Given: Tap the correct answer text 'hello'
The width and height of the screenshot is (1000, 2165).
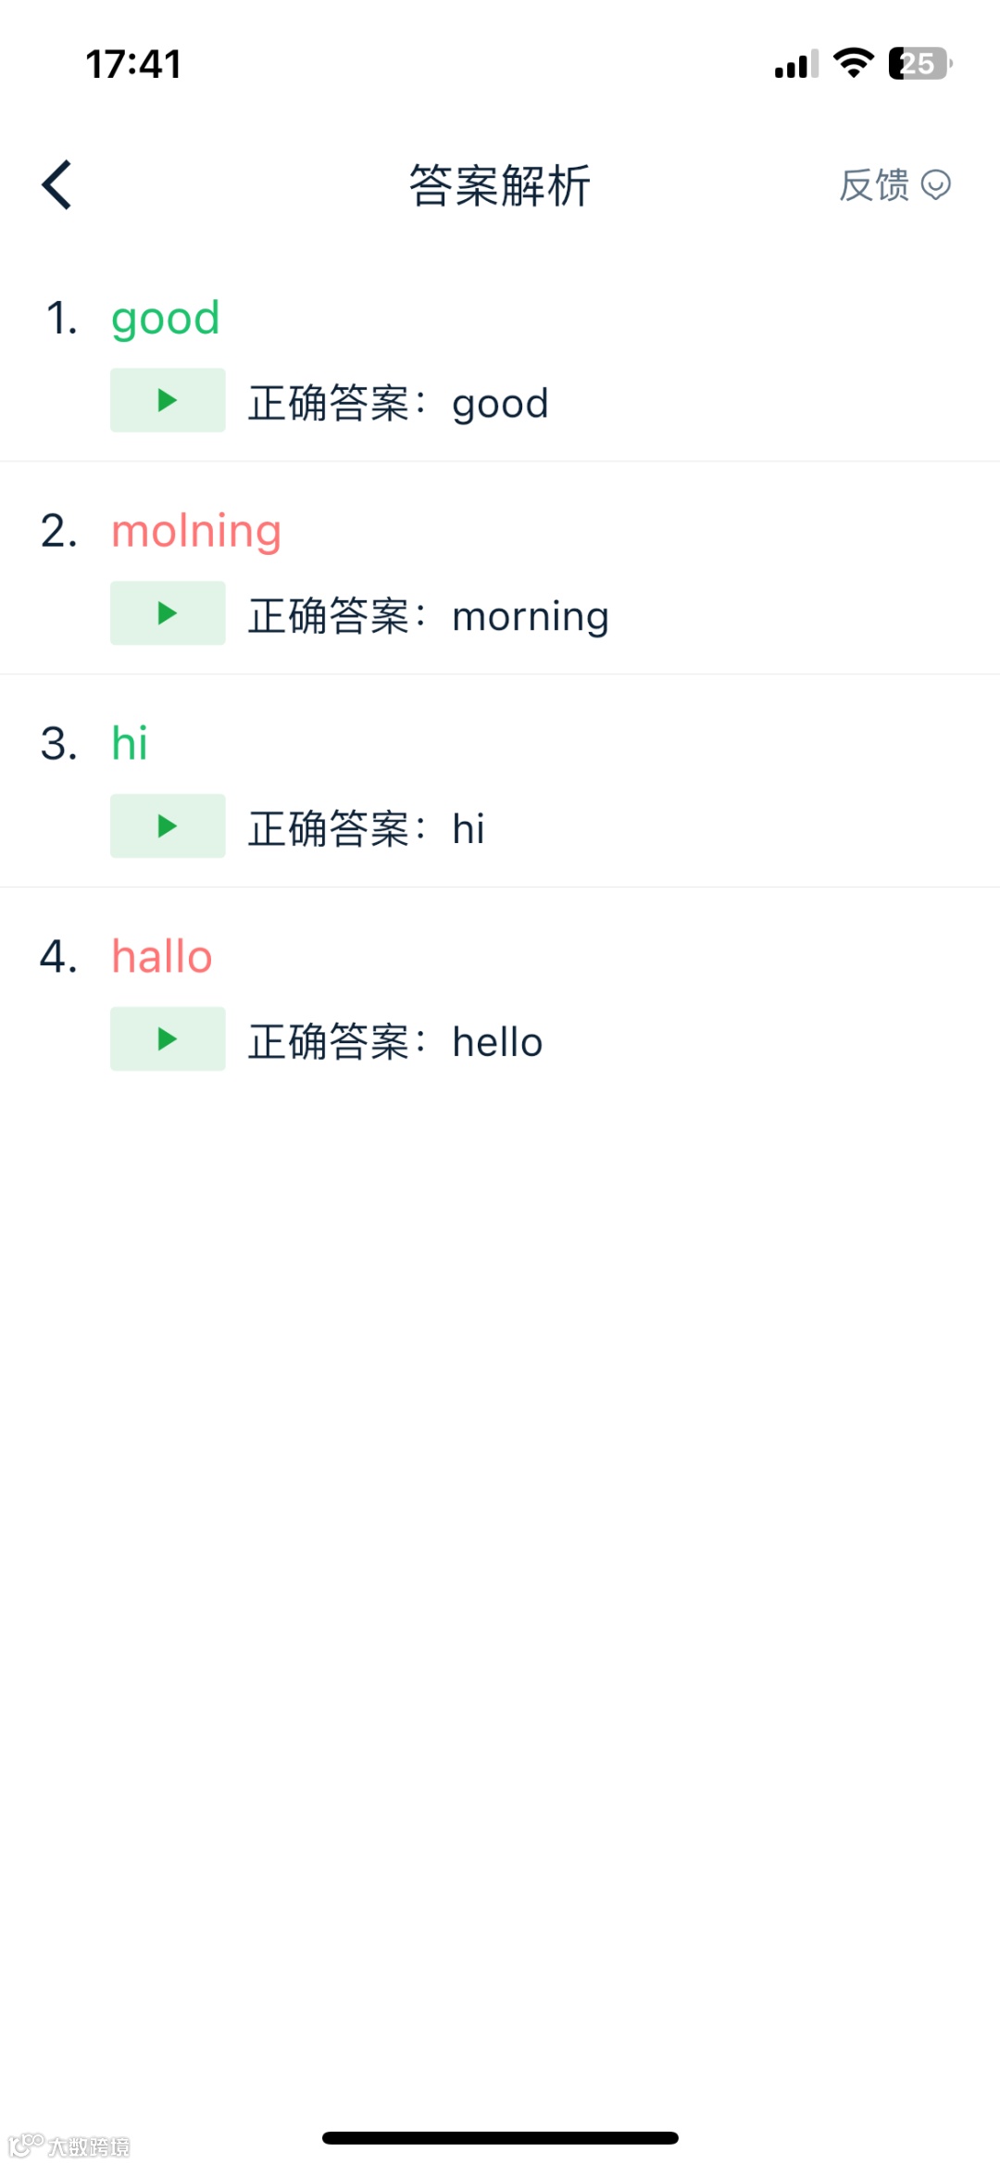Looking at the screenshot, I should pyautogui.click(x=497, y=1042).
